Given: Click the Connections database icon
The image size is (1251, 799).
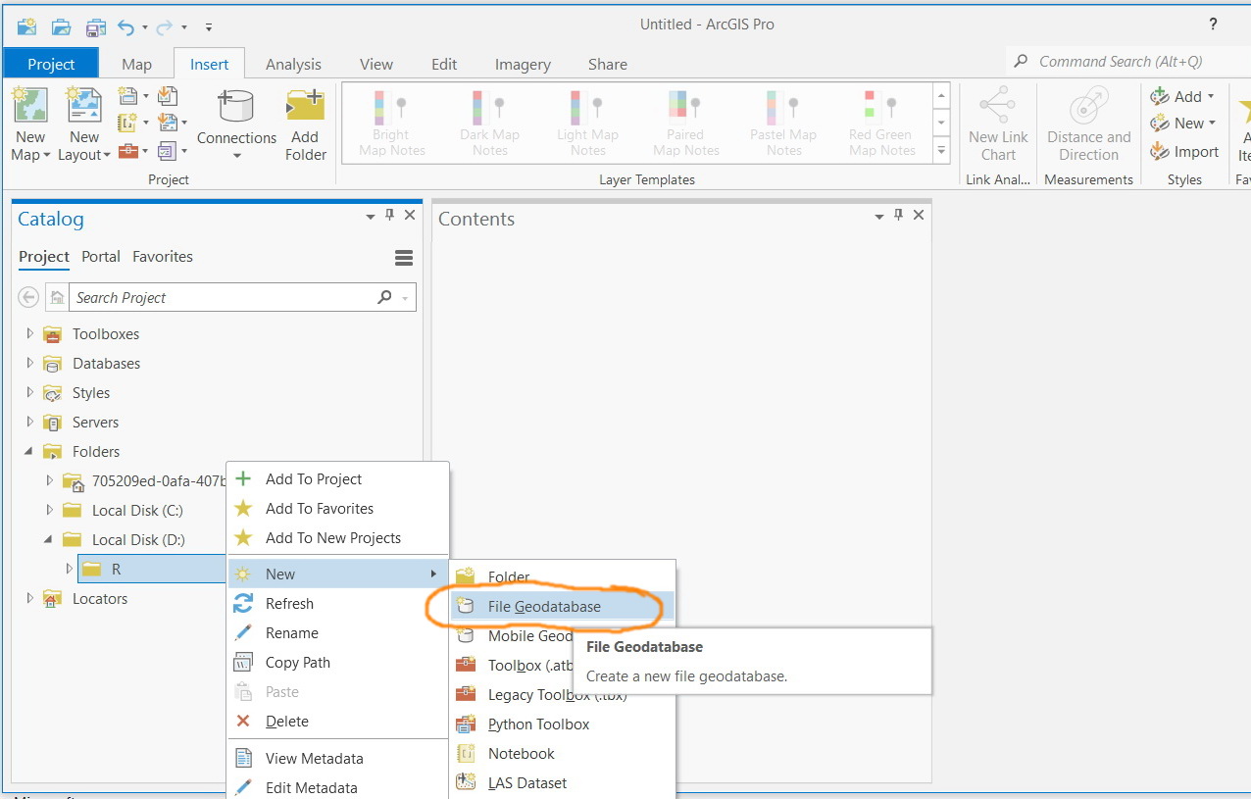Looking at the screenshot, I should point(236,107).
